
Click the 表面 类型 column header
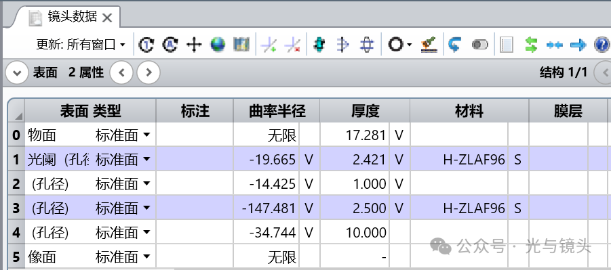[x=90, y=111]
